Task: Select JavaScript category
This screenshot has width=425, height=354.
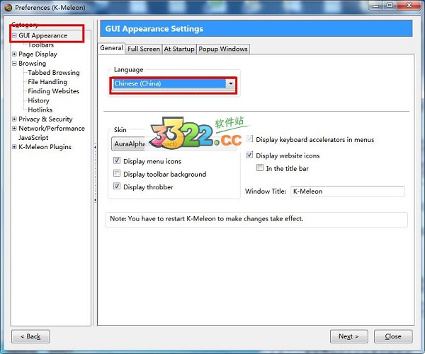Action: click(x=33, y=137)
